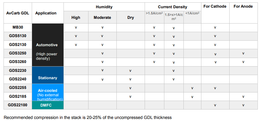Select the For Cathode column header

pos(215,6)
